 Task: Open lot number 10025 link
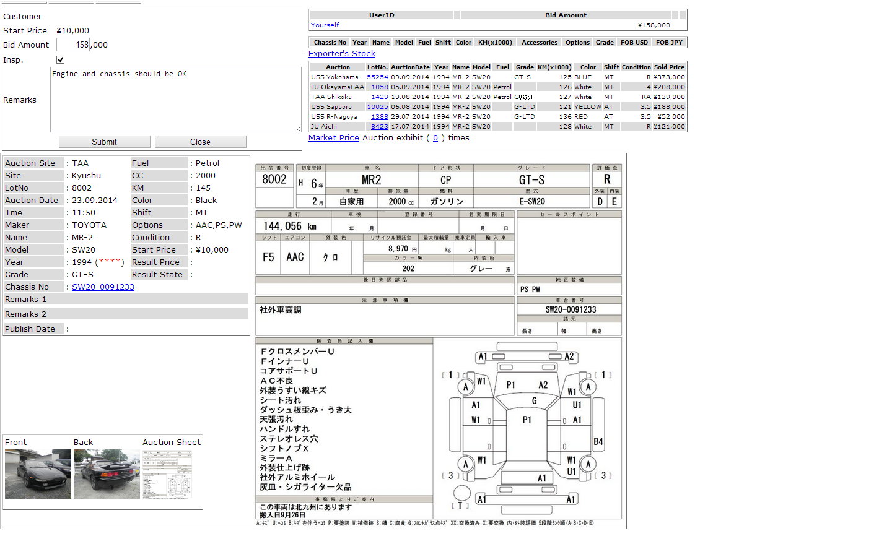point(377,107)
